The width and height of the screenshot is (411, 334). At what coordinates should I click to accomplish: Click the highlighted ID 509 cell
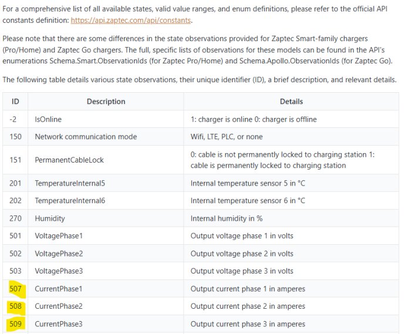pos(15,324)
